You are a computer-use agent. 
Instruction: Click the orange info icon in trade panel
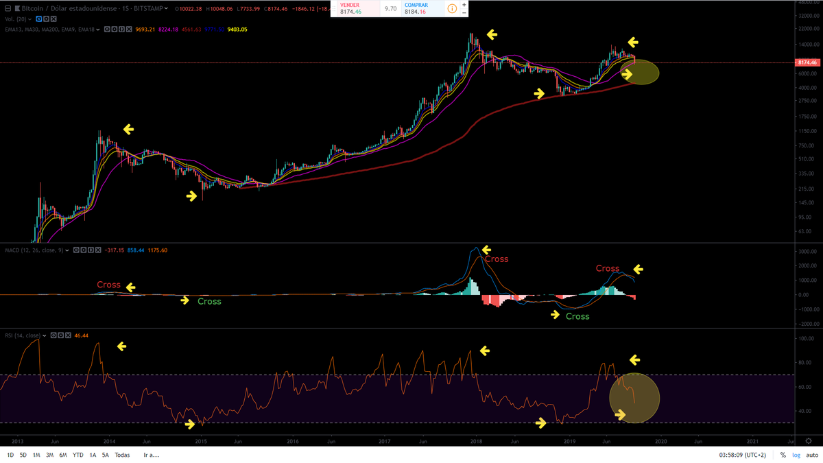(x=453, y=9)
